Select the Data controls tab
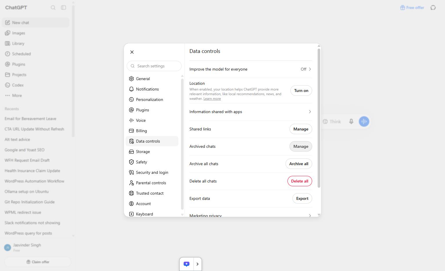This screenshot has width=445, height=271. 152,141
